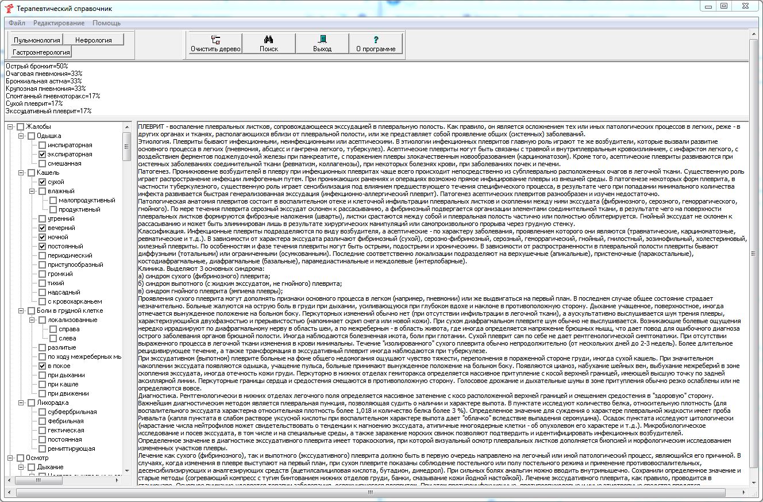The image size is (763, 502).
Task: Click the horizontal scrollbar under the panels
Action: coord(376,493)
